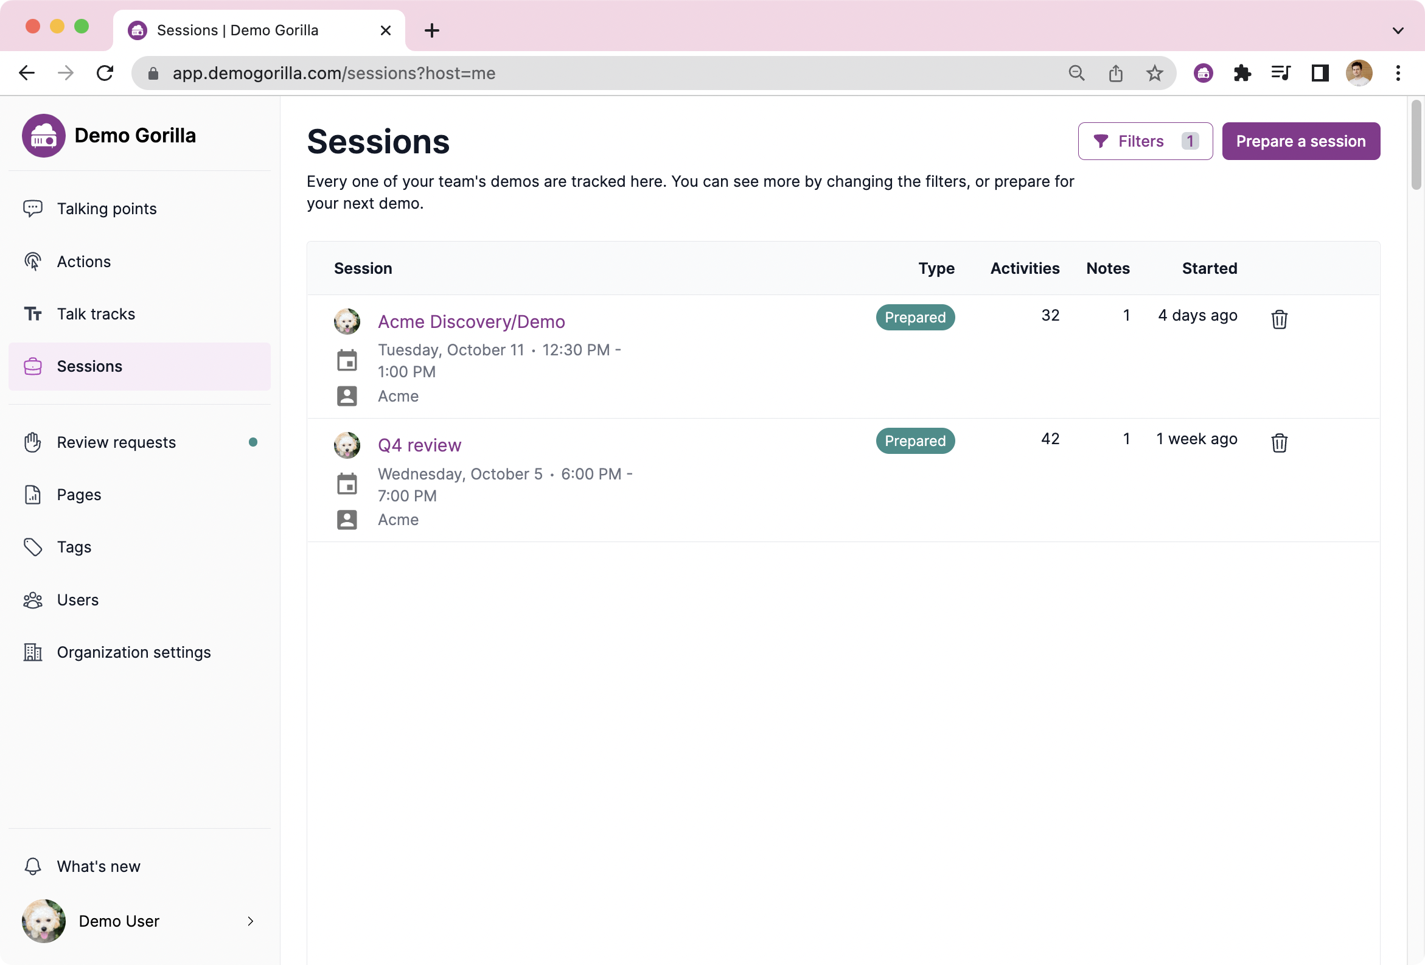Screen dimensions: 1425x965
Task: Toggle the browser side panel
Action: click(x=1320, y=74)
